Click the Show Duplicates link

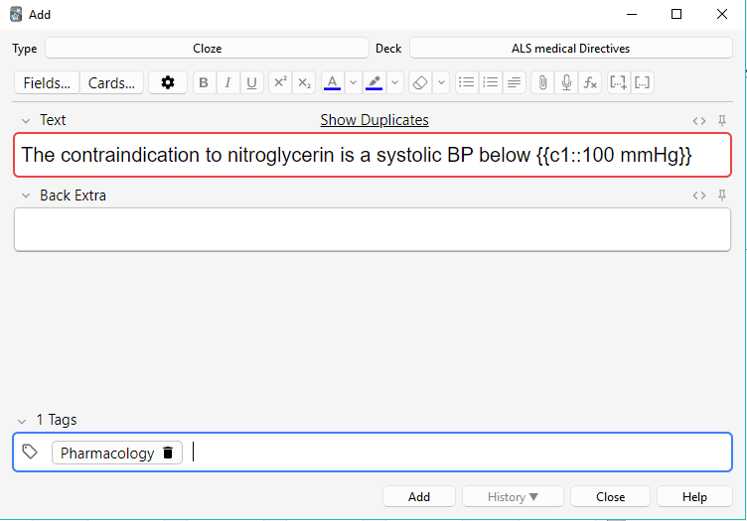click(374, 120)
